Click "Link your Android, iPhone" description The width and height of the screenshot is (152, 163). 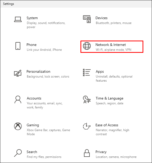(x=44, y=50)
